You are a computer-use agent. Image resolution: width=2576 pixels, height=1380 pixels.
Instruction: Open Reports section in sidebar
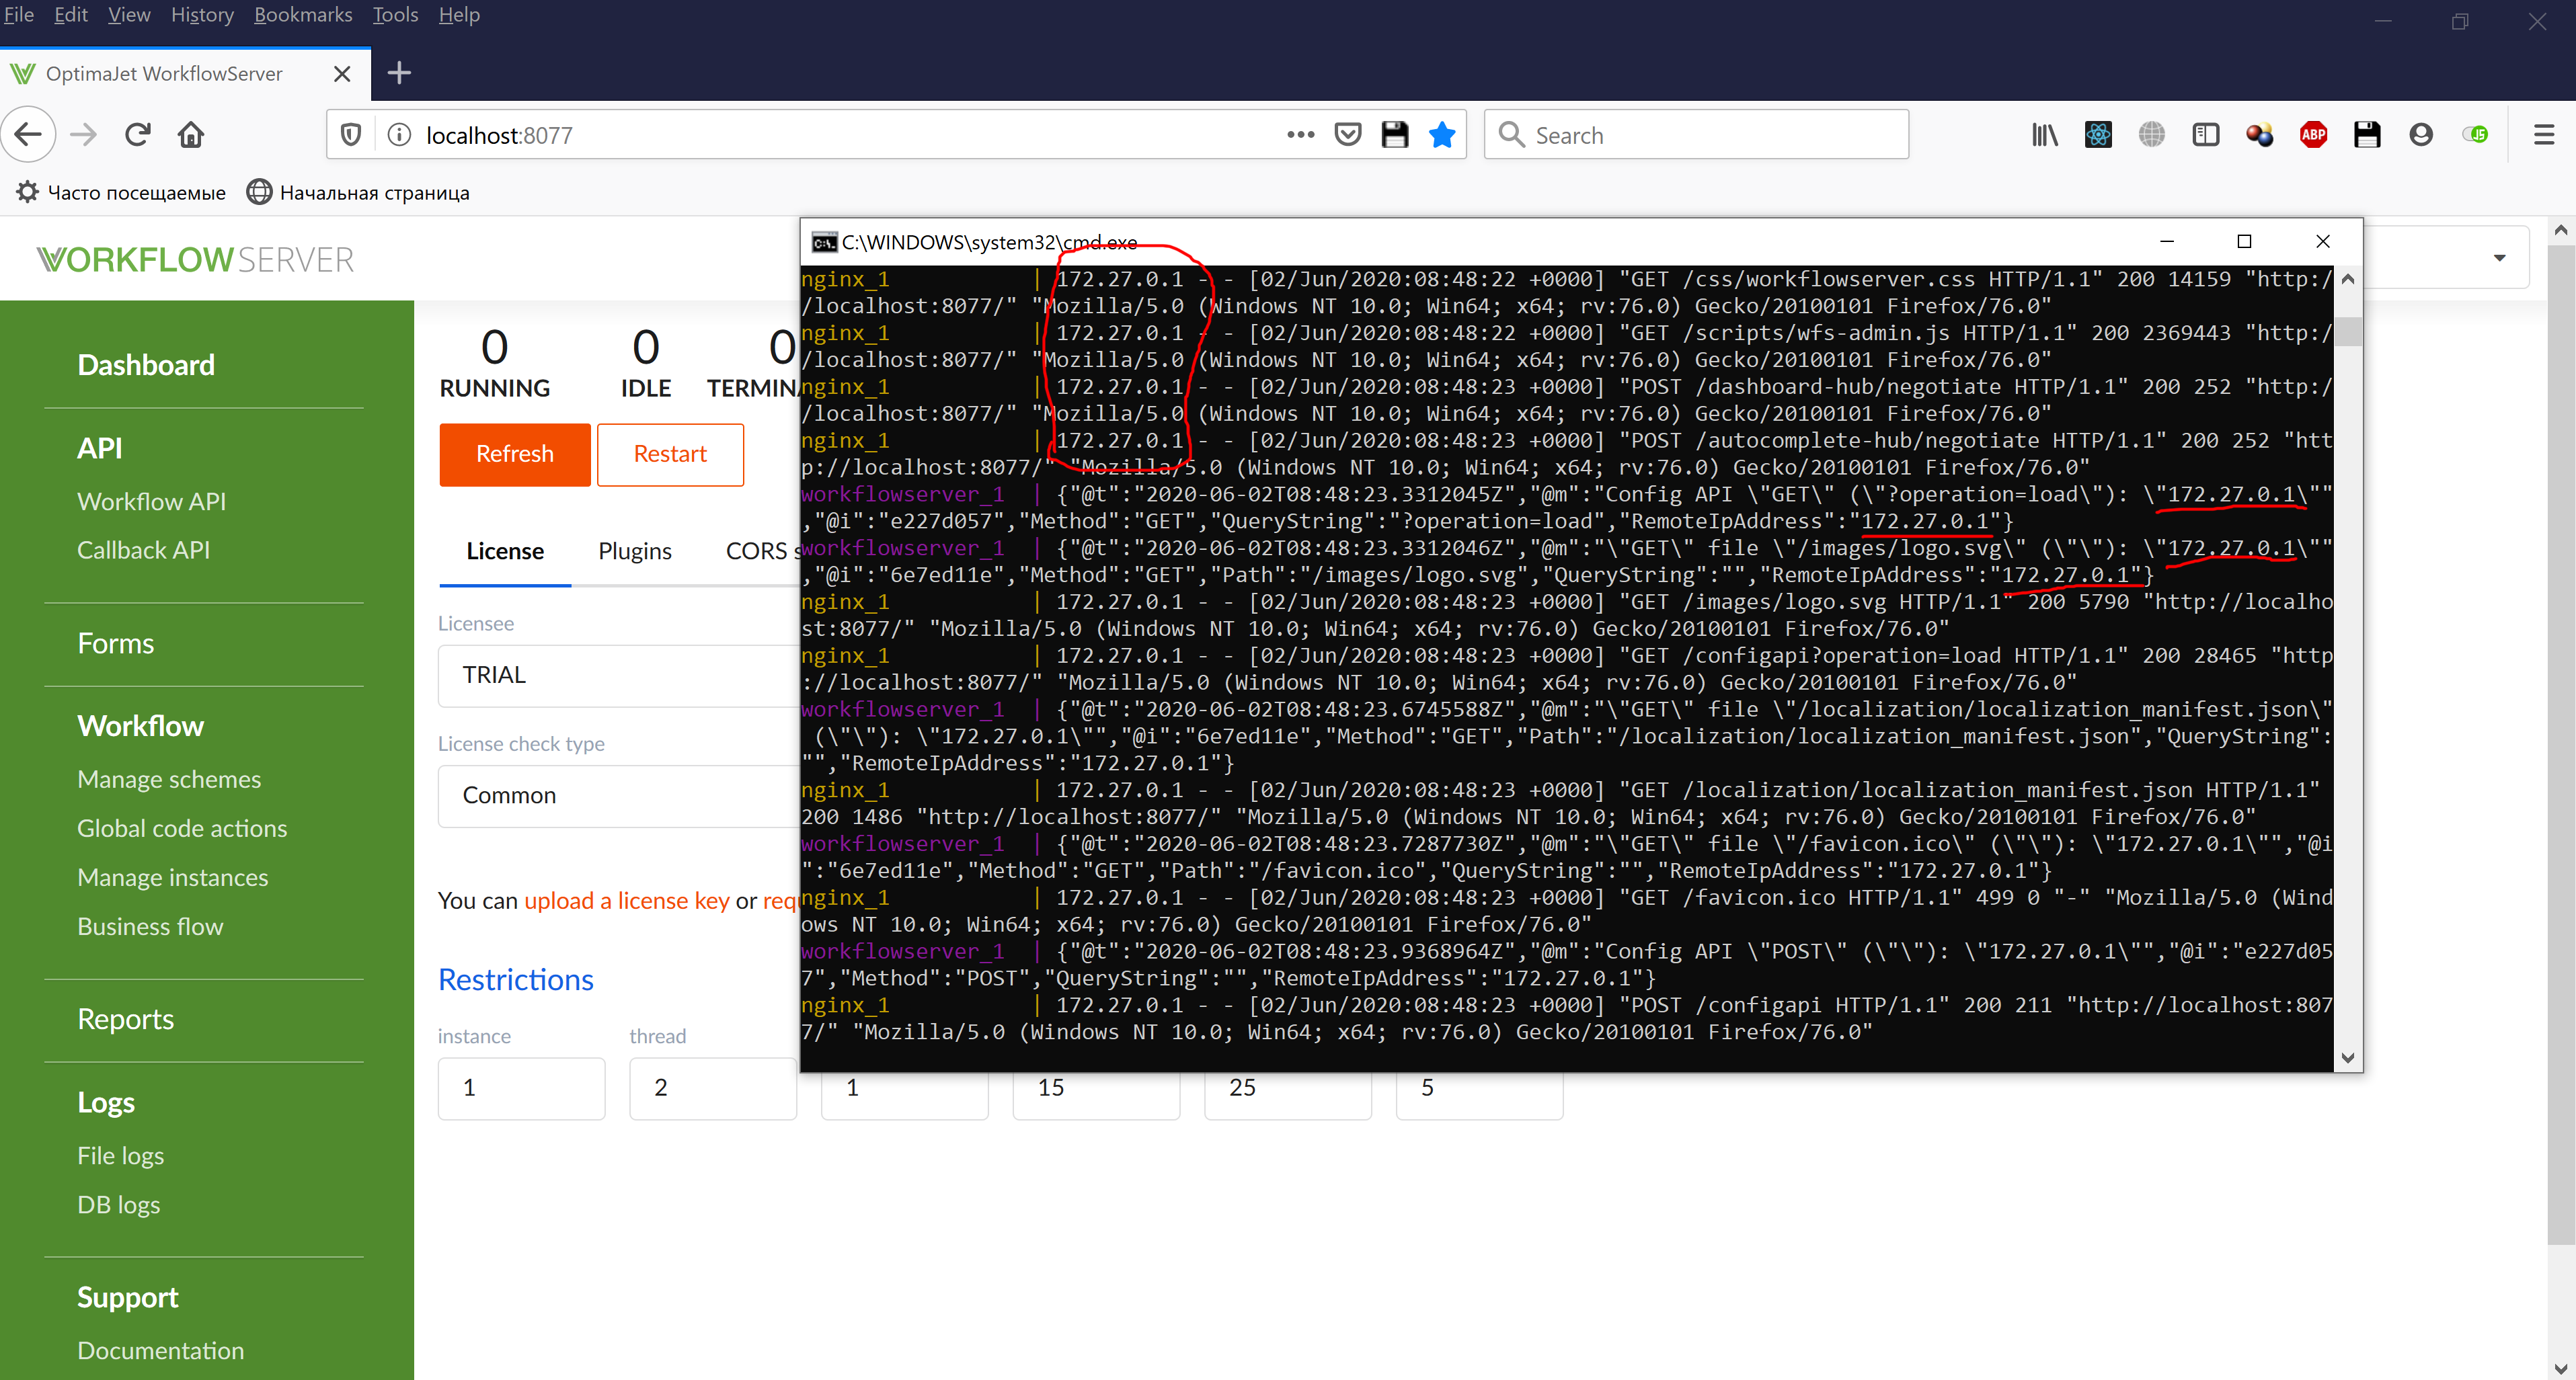coord(125,1019)
